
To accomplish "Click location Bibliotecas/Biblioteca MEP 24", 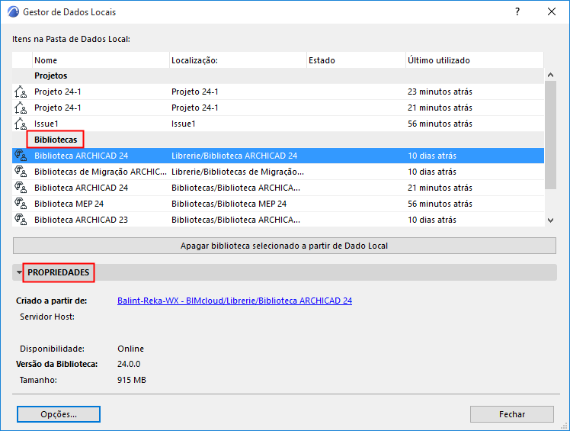I will [x=229, y=204].
